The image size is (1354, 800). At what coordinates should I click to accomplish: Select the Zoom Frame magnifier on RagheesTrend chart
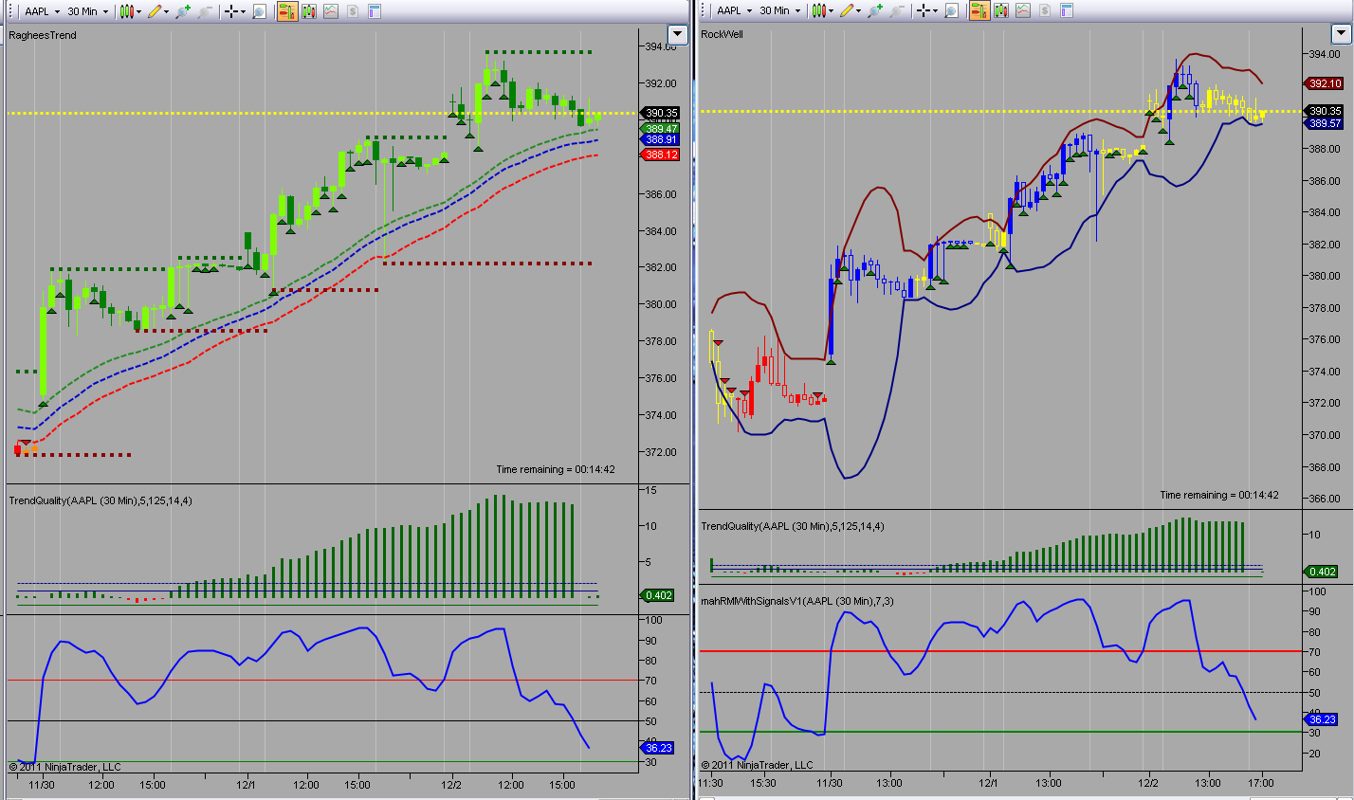click(x=259, y=11)
